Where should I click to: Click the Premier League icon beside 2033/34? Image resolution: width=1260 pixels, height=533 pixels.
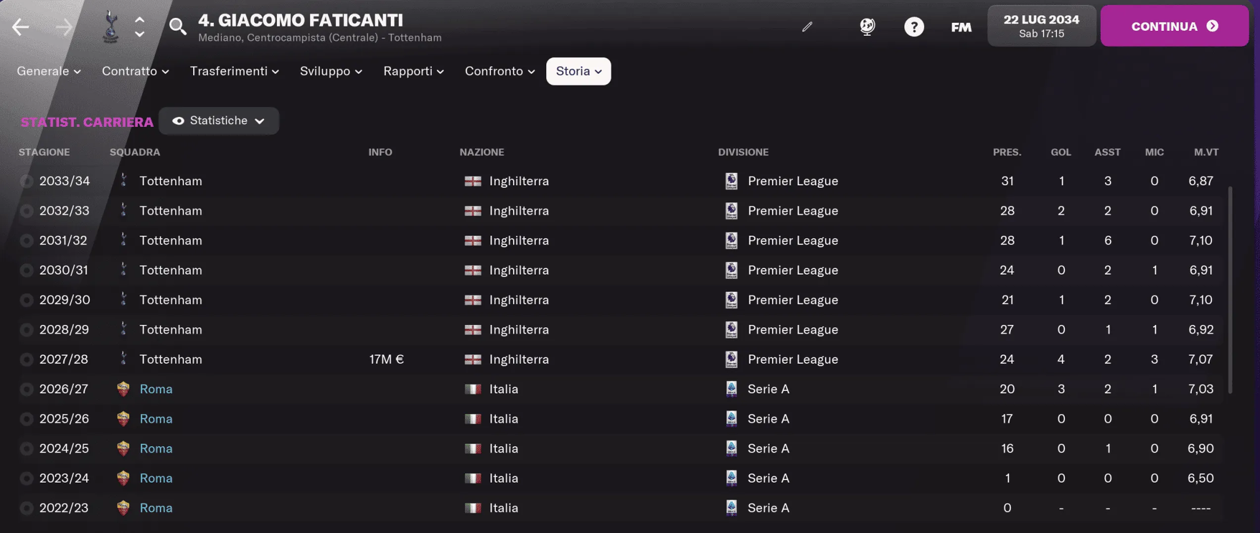pos(732,181)
